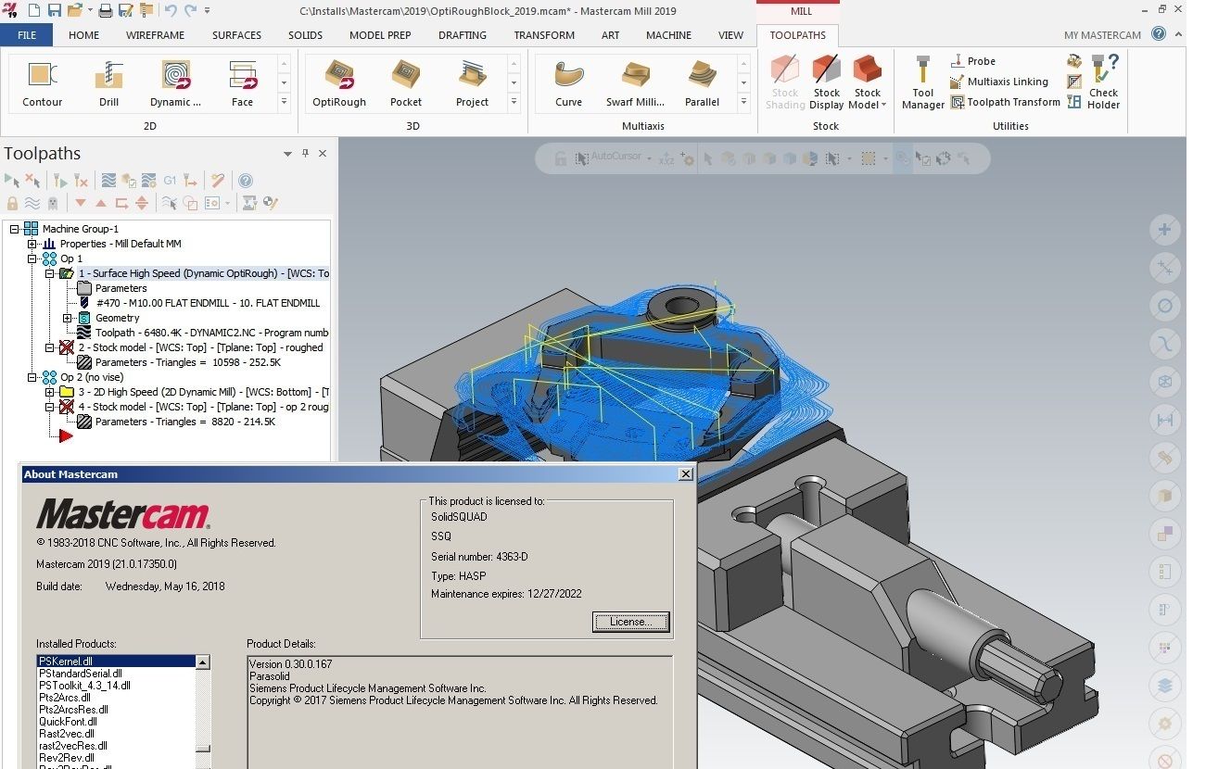Expand the Geometry node
1231x769 pixels.
[68, 318]
